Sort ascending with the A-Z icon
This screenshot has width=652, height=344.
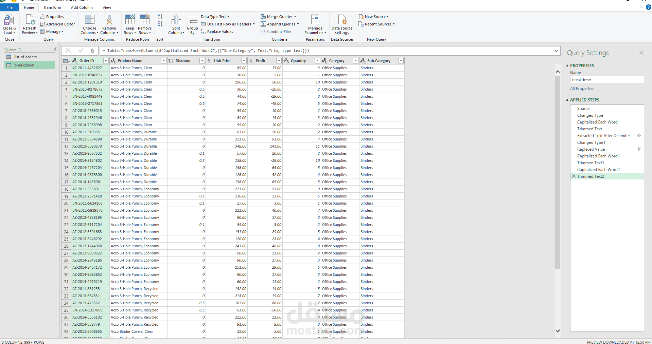coord(160,16)
